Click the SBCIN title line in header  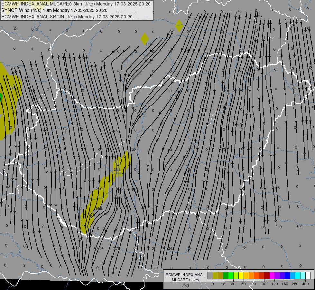tap(67, 17)
